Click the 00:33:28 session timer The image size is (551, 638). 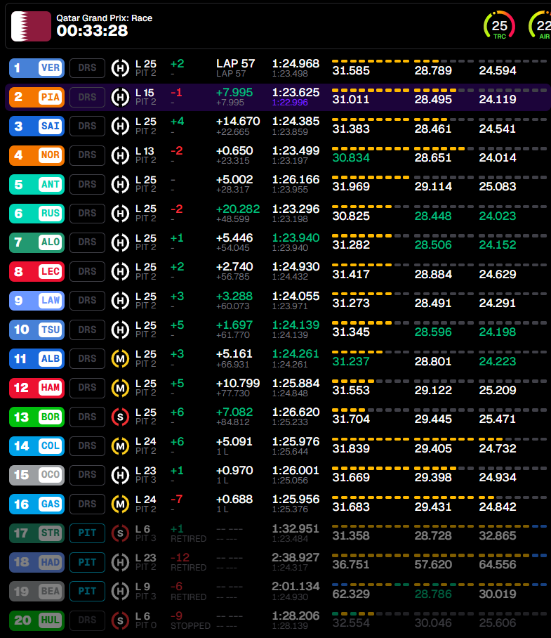tap(92, 31)
